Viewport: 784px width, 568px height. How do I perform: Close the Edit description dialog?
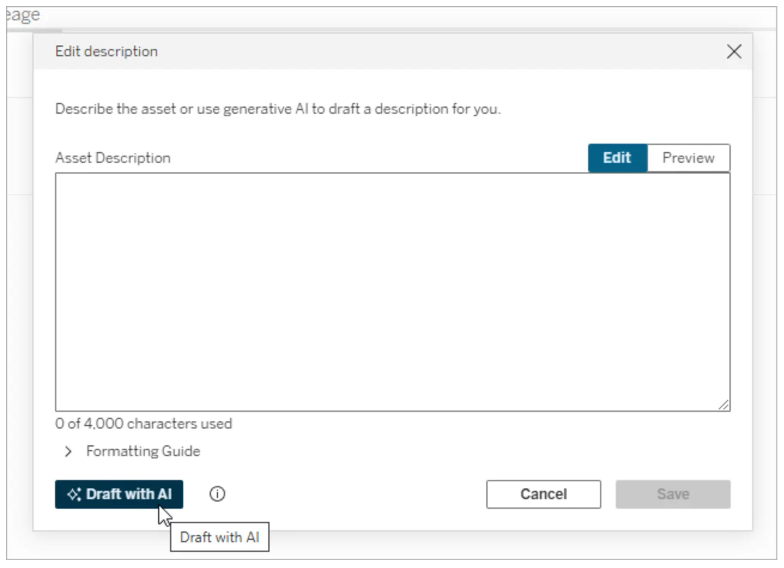pos(734,51)
